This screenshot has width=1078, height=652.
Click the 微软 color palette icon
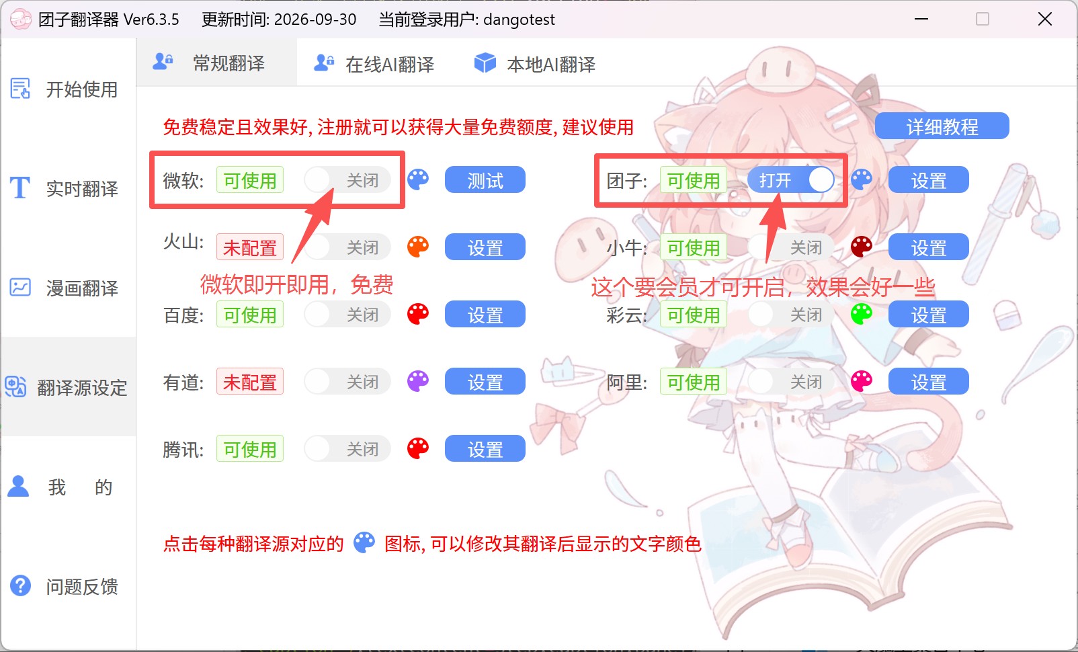pos(418,179)
